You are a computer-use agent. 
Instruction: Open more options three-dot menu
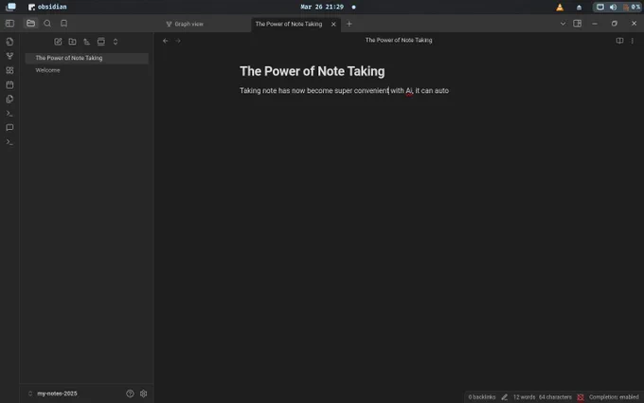click(632, 40)
